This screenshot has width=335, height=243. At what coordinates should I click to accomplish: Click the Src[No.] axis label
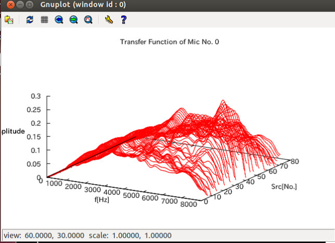tap(284, 187)
